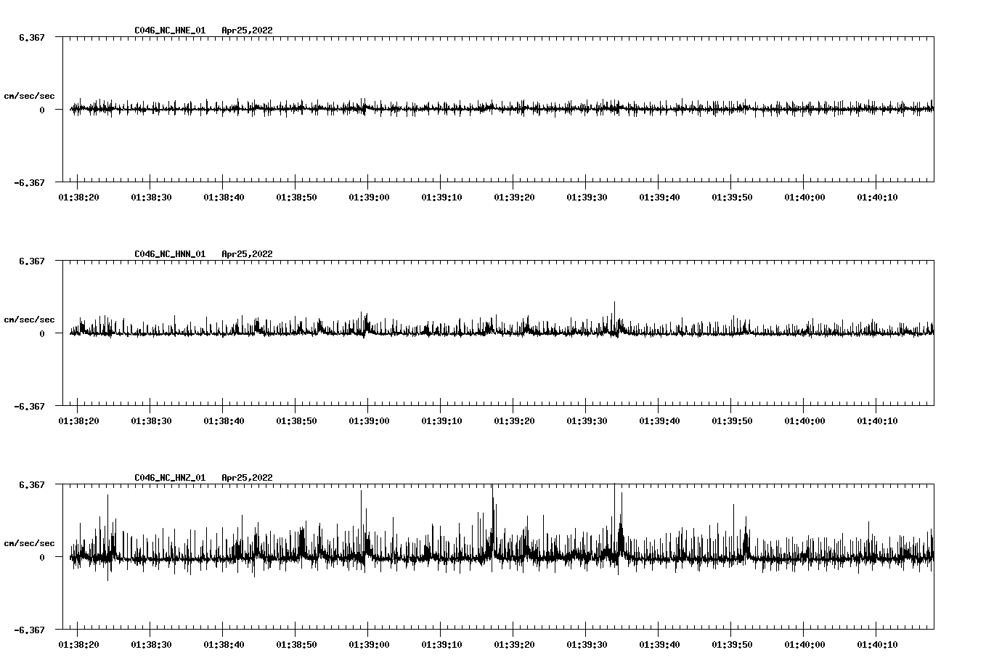Click the Apr25,2022 date above HNE plot
The image size is (986, 671).
point(247,30)
